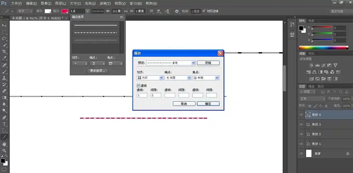
Task: Click the first 间隙 gap input field
Action: pyautogui.click(x=156, y=95)
